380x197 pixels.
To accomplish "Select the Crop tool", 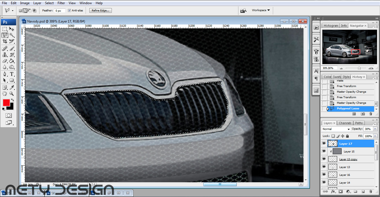I will coord(5,41).
